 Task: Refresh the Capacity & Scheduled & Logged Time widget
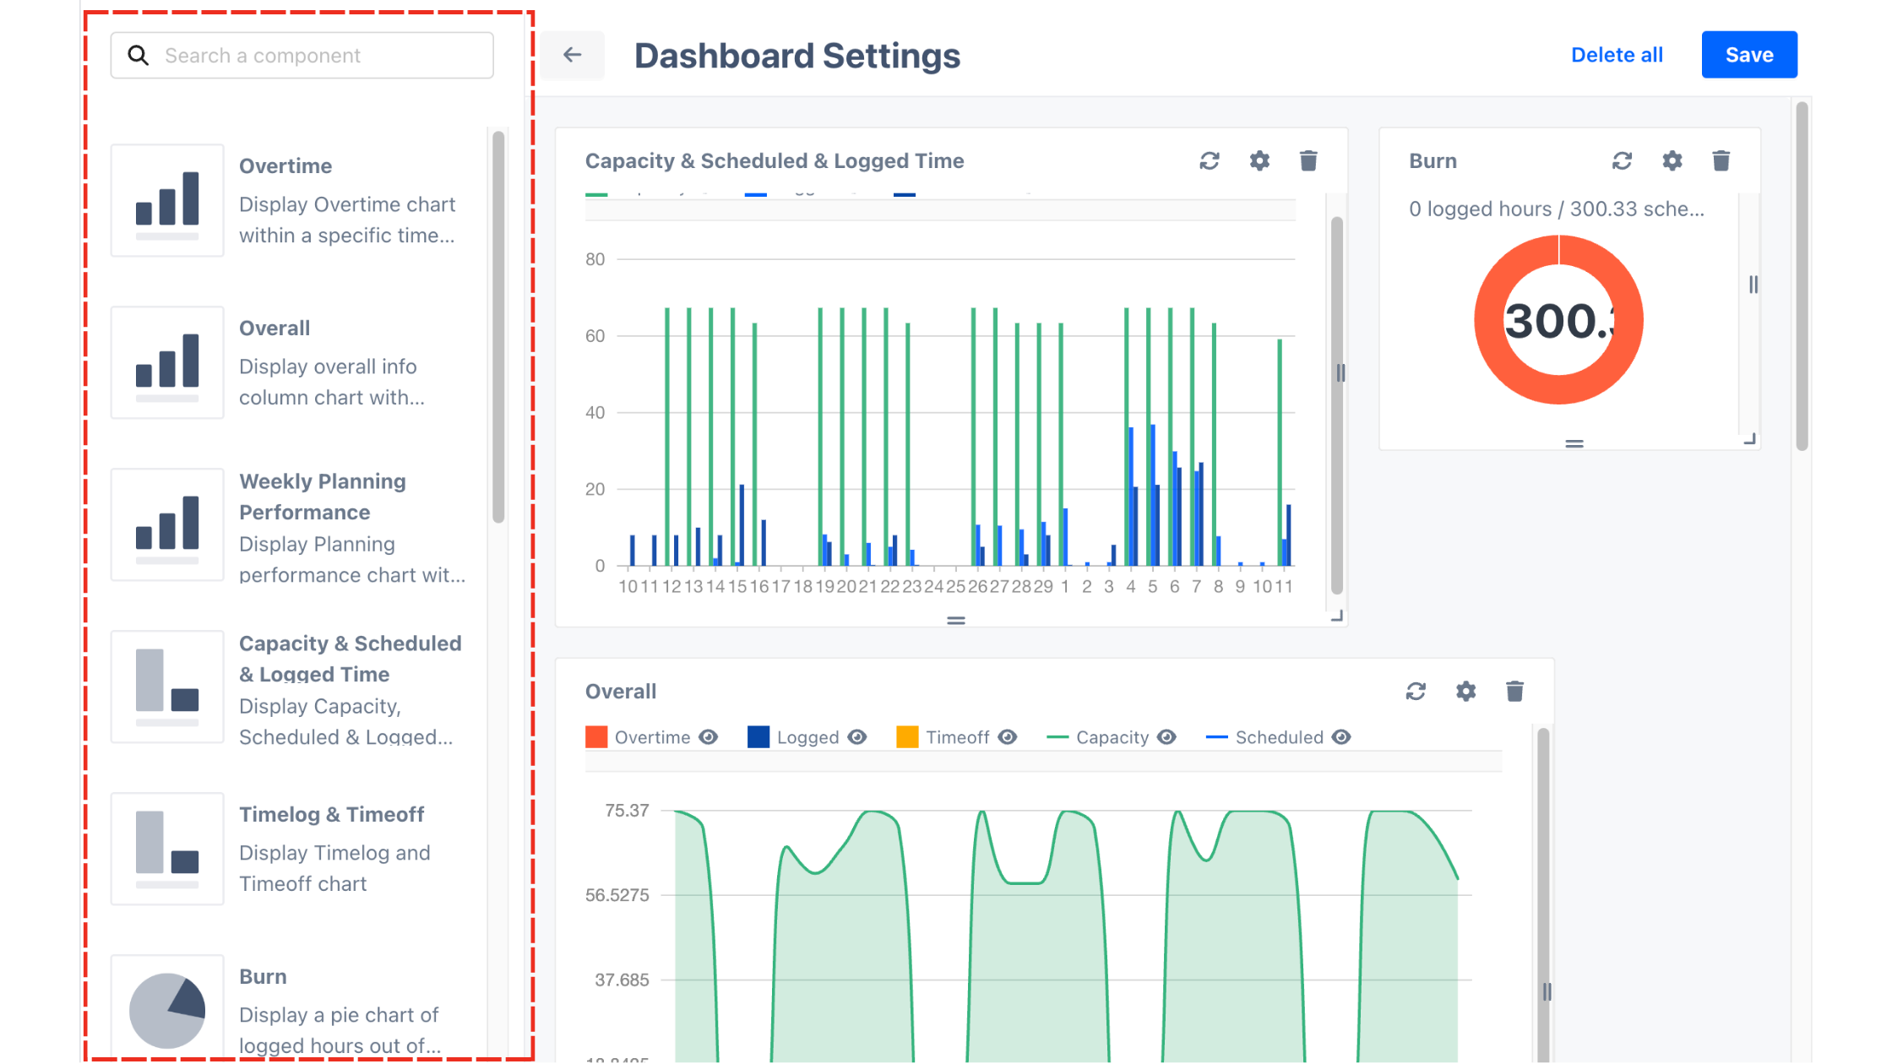click(1209, 160)
